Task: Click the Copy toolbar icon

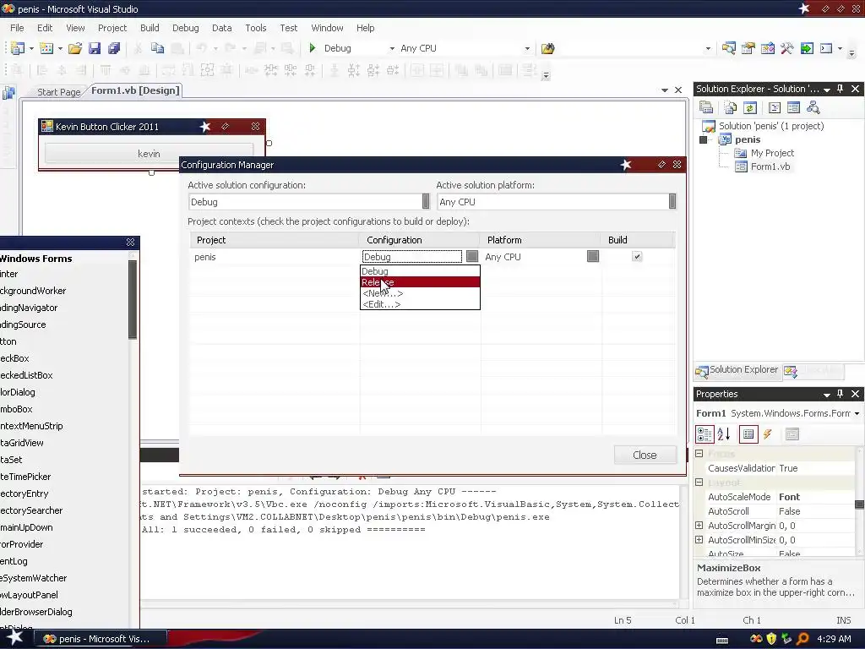Action: click(x=157, y=48)
